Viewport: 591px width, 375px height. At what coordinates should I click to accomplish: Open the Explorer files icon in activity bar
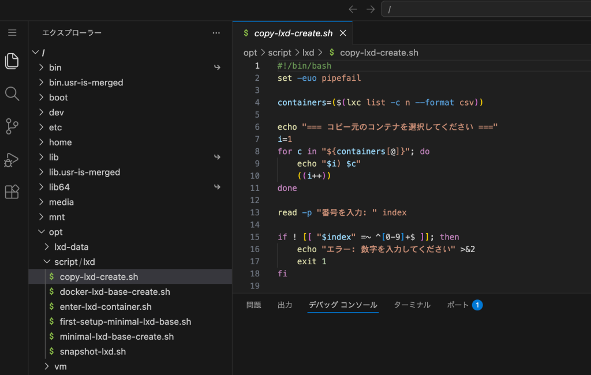pos(12,61)
